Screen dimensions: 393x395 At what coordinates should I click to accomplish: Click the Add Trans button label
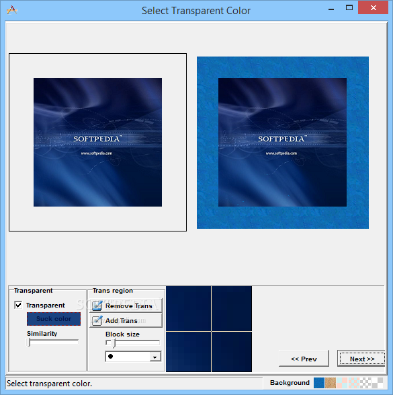click(121, 321)
